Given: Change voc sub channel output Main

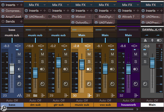Looking at the screenshot, I should pos(105,35).
